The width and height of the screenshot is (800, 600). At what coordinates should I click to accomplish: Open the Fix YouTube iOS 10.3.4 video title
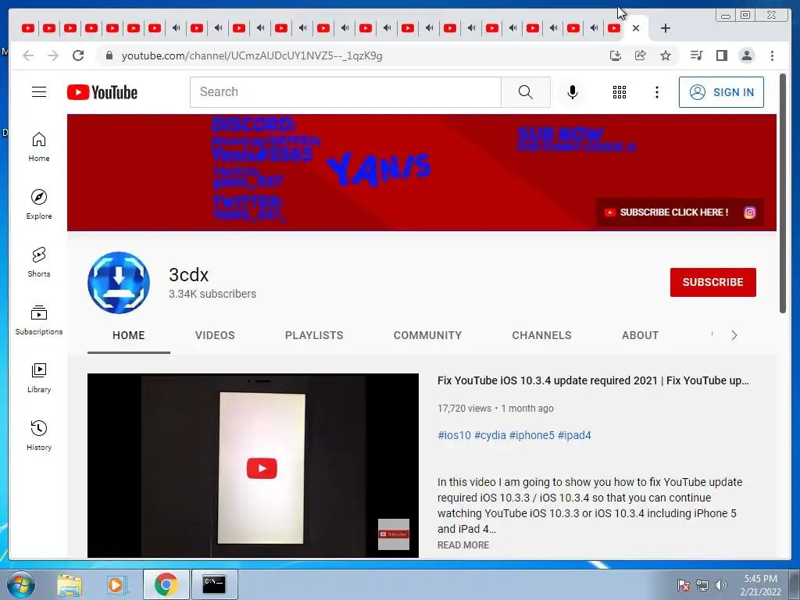[593, 380]
